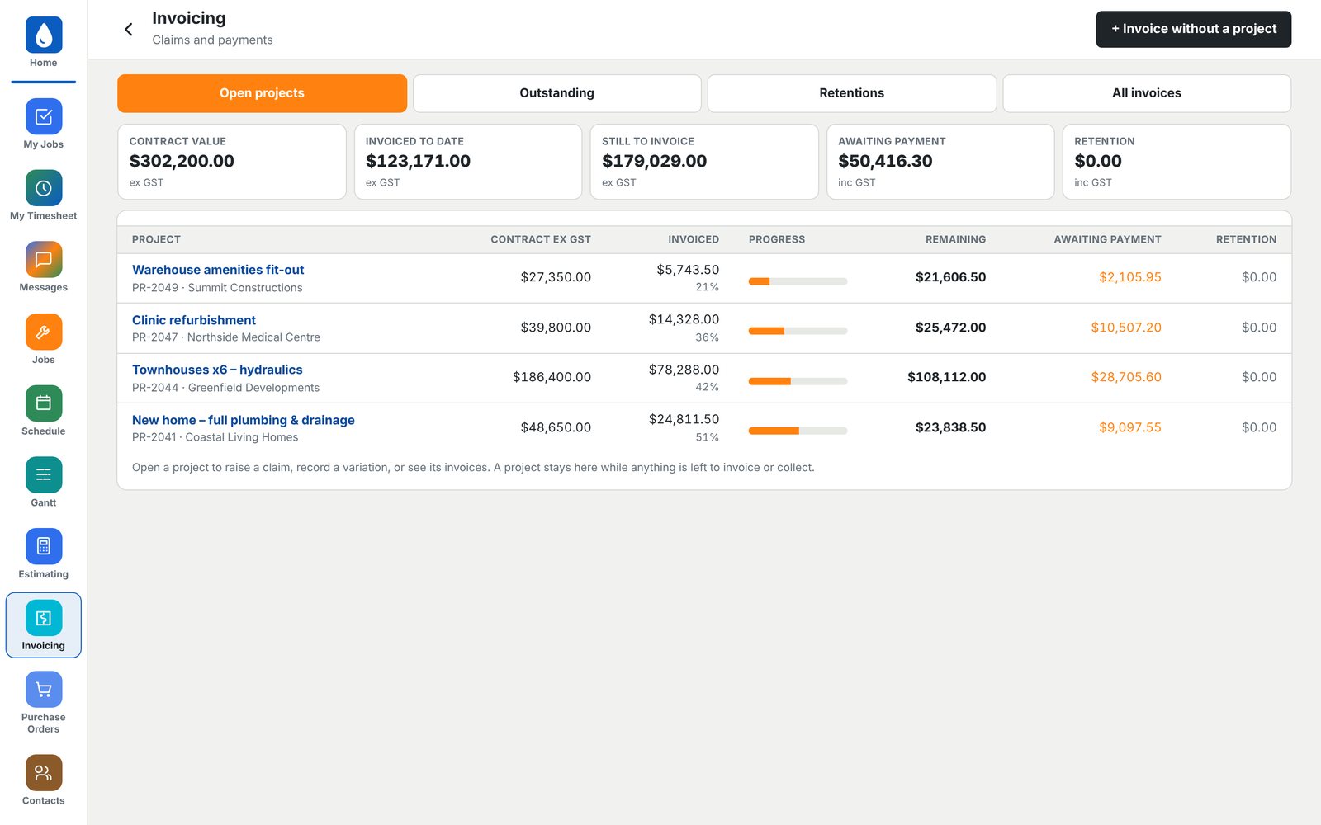Screen dimensions: 1321x825
Task: Click the CONTRACT EX GST column header
Action: (x=541, y=239)
